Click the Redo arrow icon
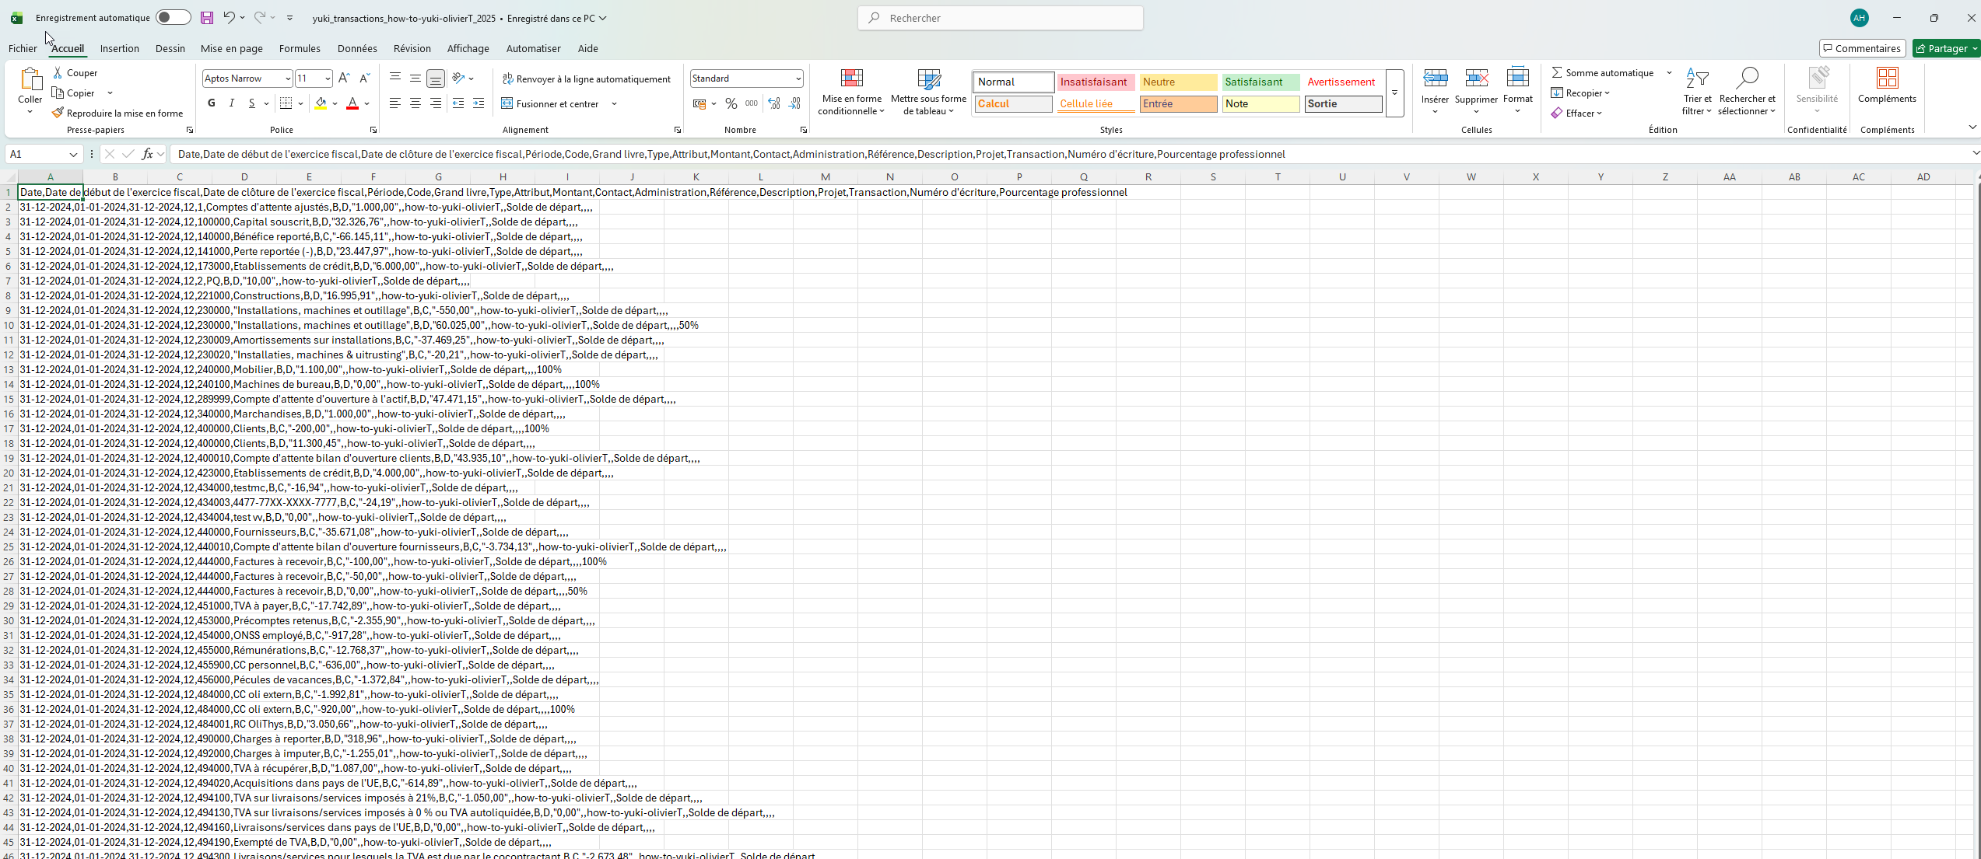 [260, 17]
